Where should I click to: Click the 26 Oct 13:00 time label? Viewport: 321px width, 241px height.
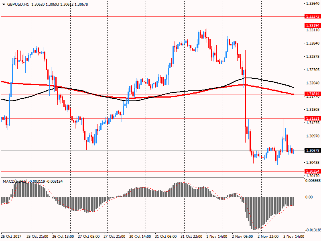63,236
